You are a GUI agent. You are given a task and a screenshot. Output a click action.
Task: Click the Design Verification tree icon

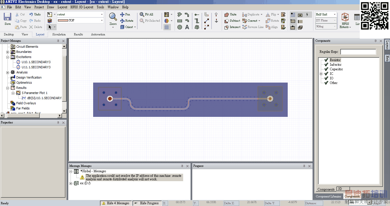13,77
